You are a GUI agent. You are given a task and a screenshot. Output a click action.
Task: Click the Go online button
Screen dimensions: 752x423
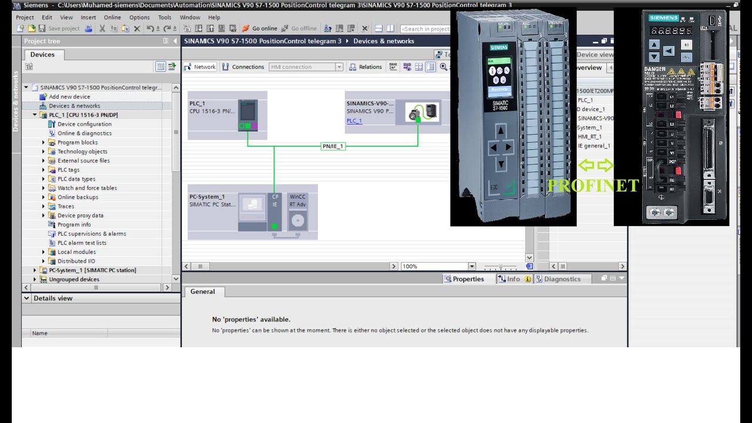(x=260, y=28)
